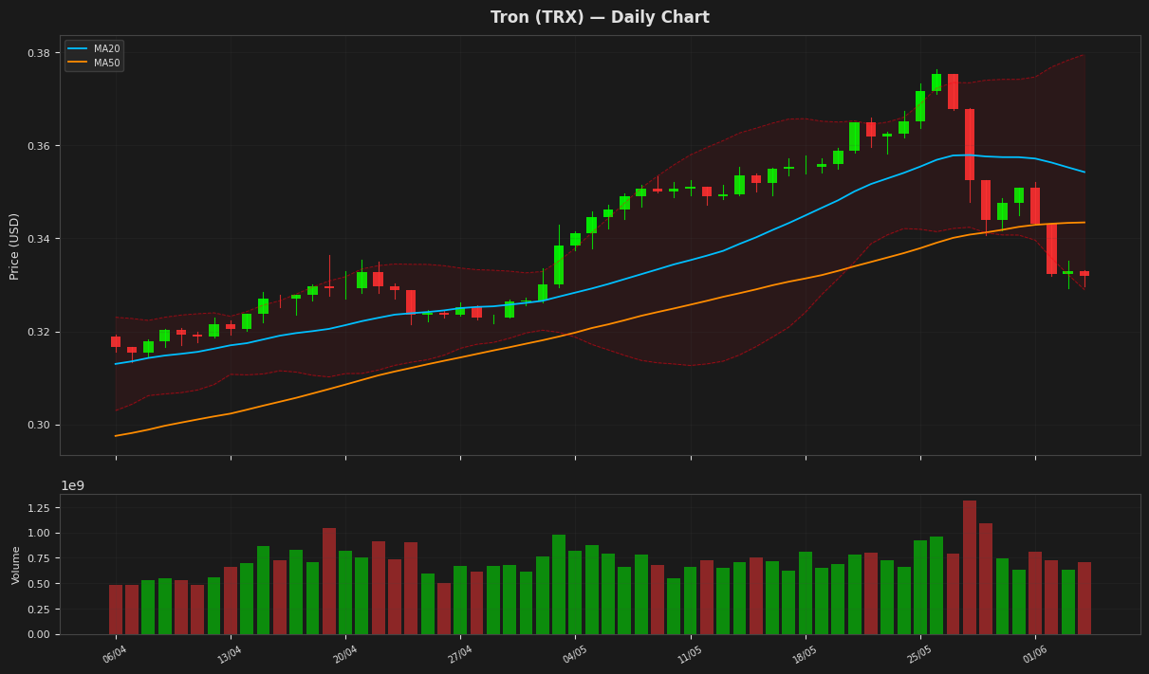Click the 06/04 date label
The image size is (1149, 674).
click(x=114, y=654)
